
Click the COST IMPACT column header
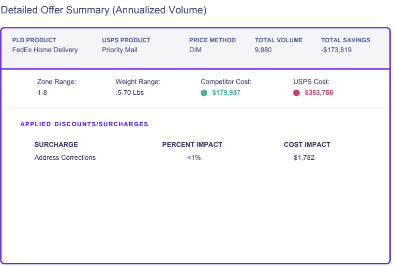(x=307, y=144)
